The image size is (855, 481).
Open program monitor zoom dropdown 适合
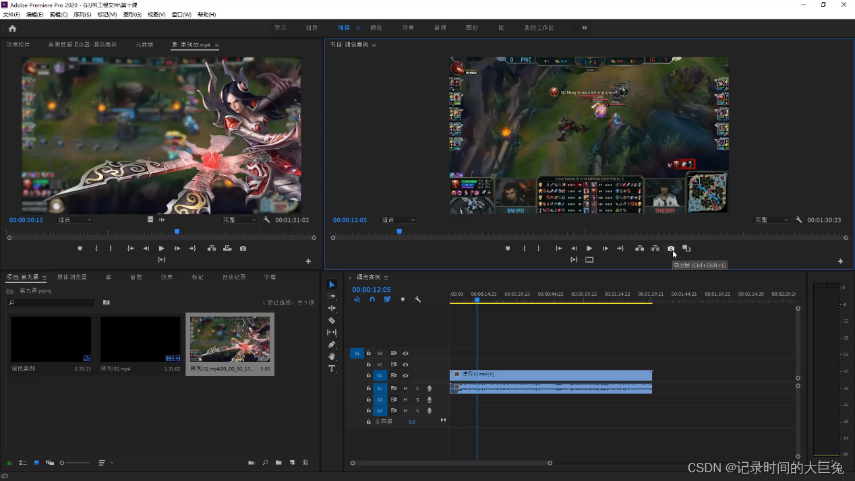398,220
